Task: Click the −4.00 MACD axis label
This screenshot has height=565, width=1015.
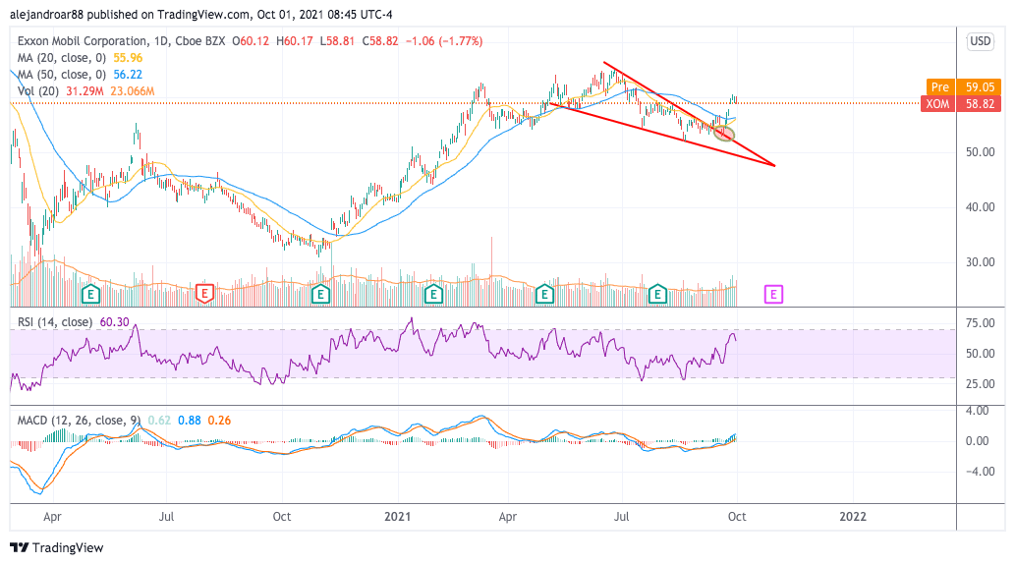Action: pos(980,471)
